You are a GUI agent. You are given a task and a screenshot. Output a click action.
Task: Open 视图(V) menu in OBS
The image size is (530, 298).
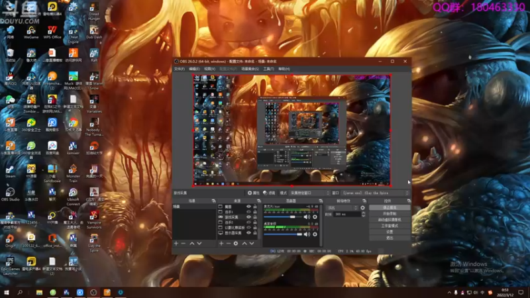point(209,69)
